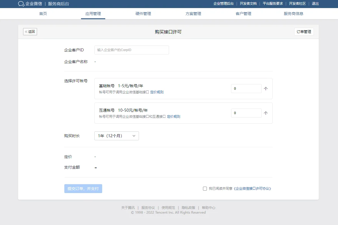This screenshot has height=225, width=338.
Task: Click 提交订单，并支付 button
Action: tap(83, 189)
